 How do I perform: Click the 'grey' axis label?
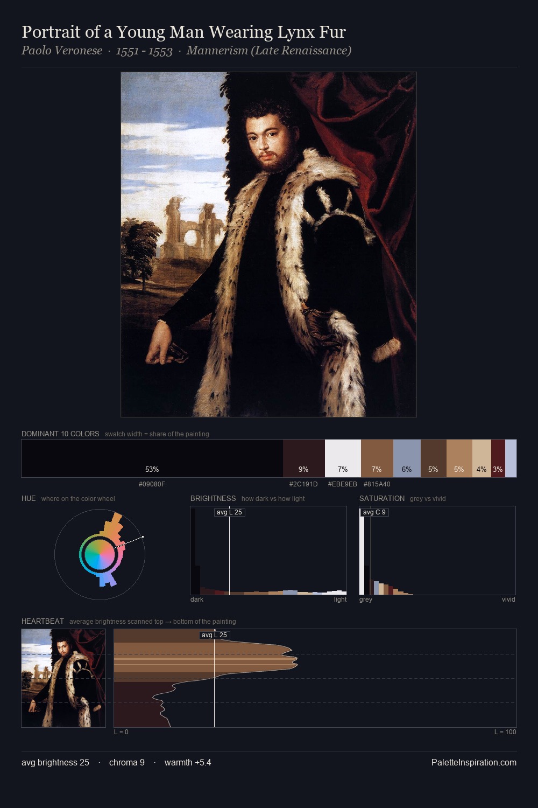(x=366, y=600)
